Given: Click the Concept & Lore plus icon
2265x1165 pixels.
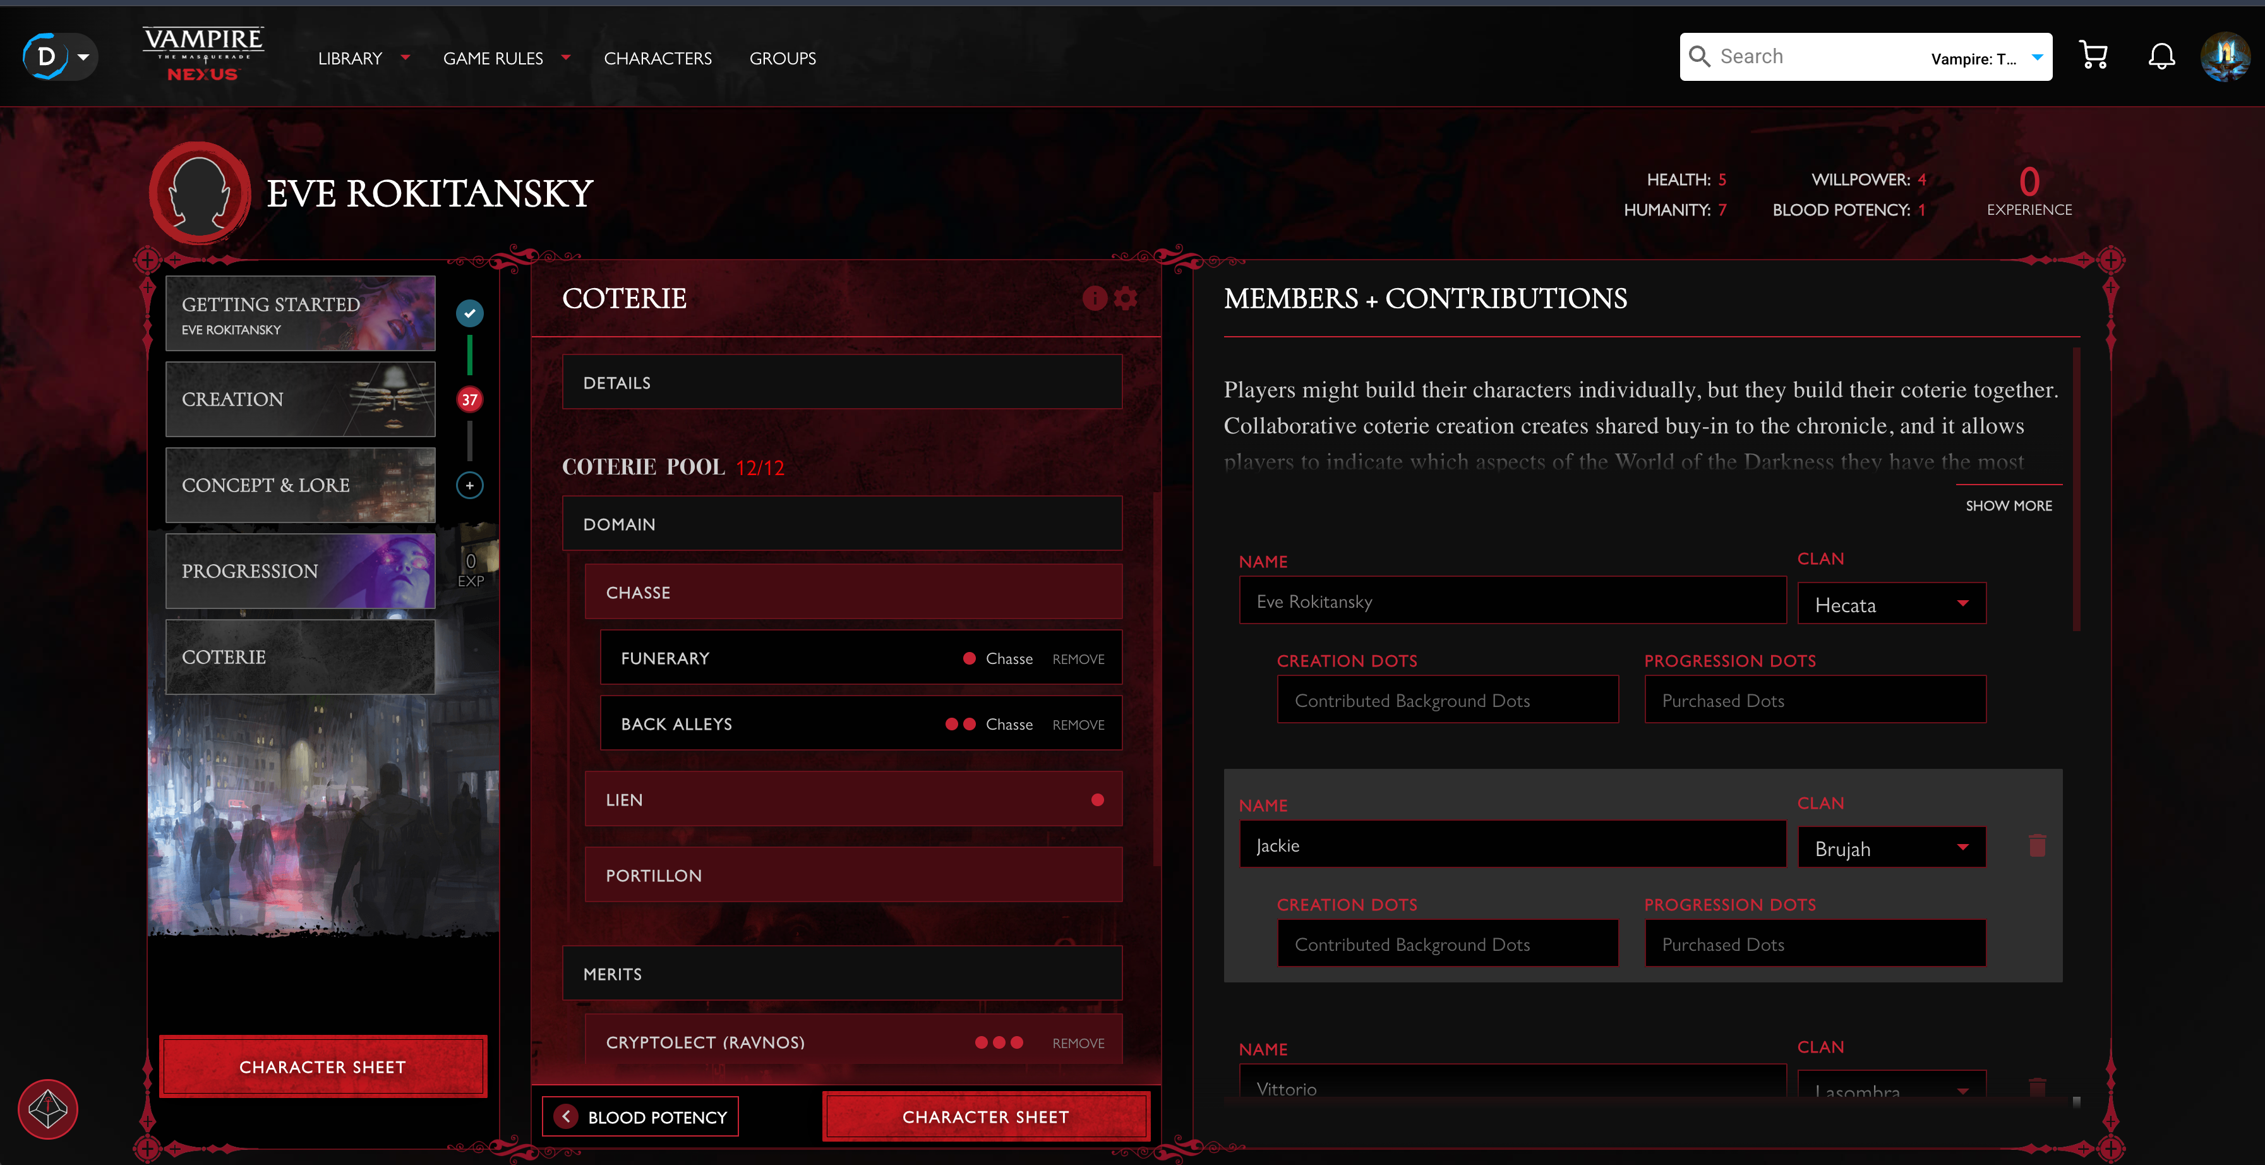Looking at the screenshot, I should click(x=469, y=485).
